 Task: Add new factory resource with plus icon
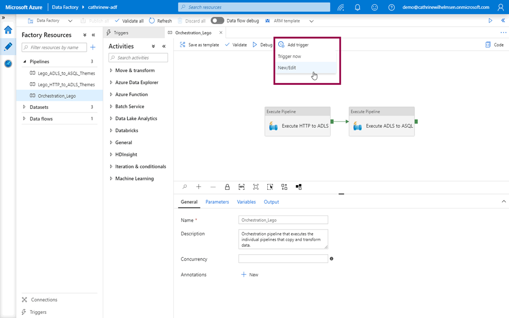click(x=93, y=48)
